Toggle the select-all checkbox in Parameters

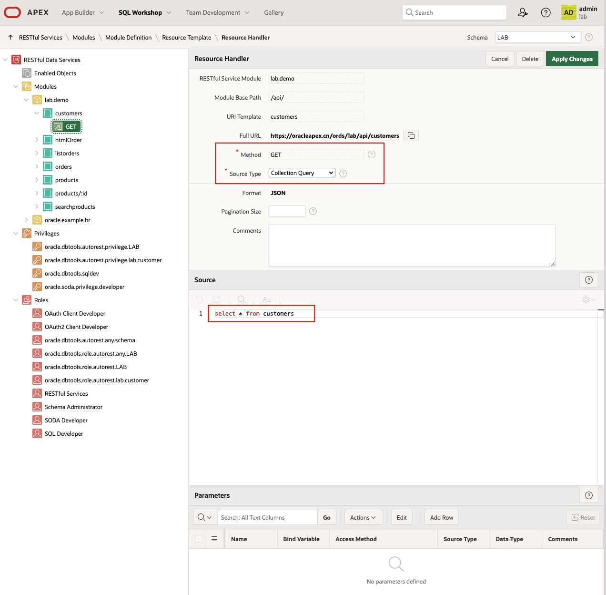tap(199, 539)
